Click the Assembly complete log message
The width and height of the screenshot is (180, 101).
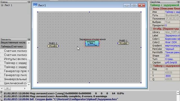coord(55,96)
